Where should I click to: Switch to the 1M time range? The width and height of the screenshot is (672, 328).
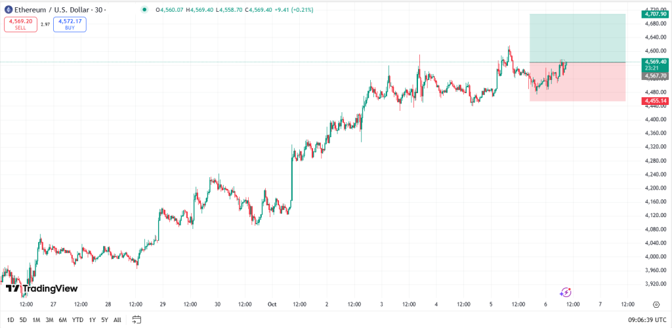[36, 319]
